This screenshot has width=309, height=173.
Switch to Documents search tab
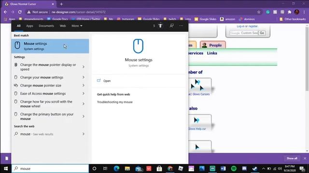pyautogui.click(x=46, y=25)
